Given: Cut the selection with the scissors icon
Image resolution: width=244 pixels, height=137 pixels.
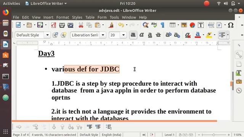Looking at the screenshot, I should click(81, 25).
